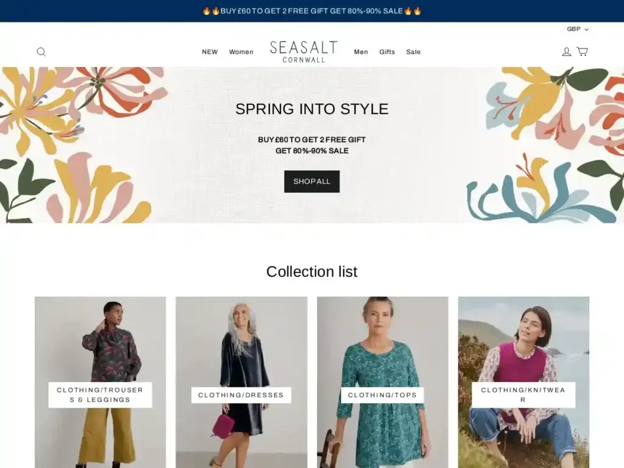Viewport: 624px width, 468px height.
Task: Open the NEW menu item
Action: point(210,52)
